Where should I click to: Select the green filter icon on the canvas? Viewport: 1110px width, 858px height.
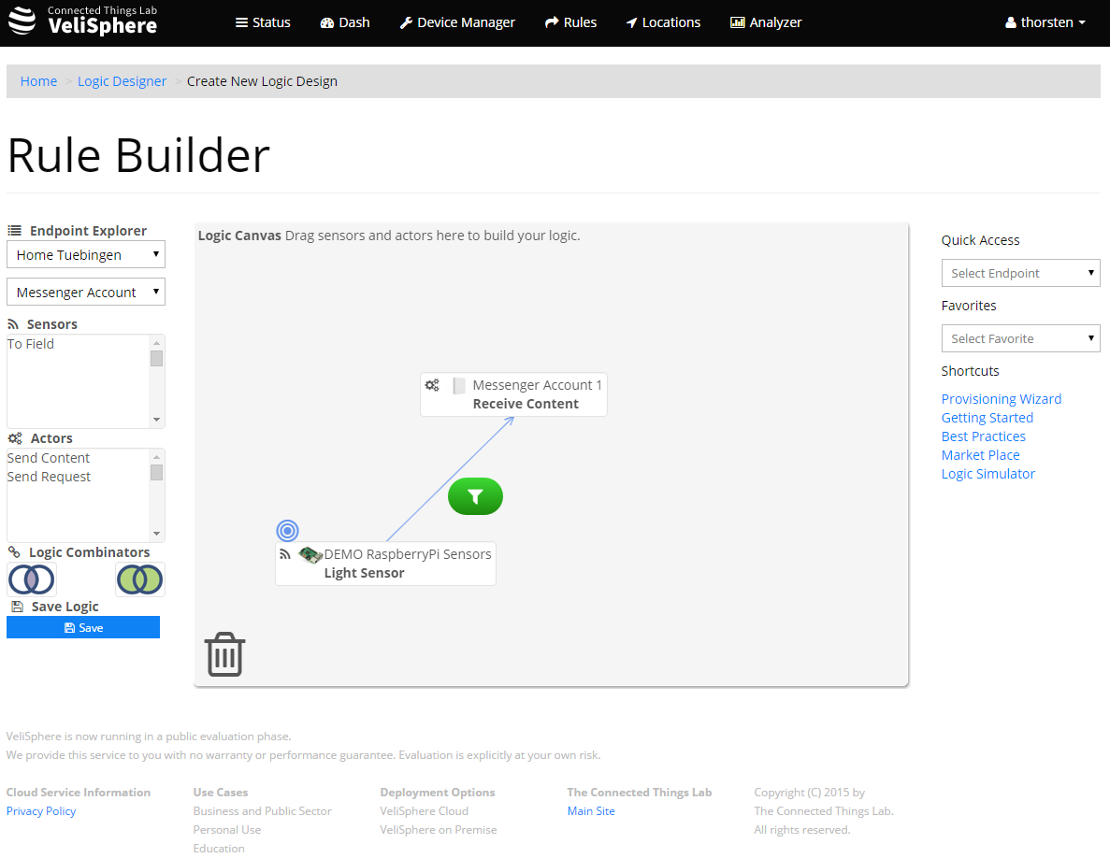pos(475,496)
